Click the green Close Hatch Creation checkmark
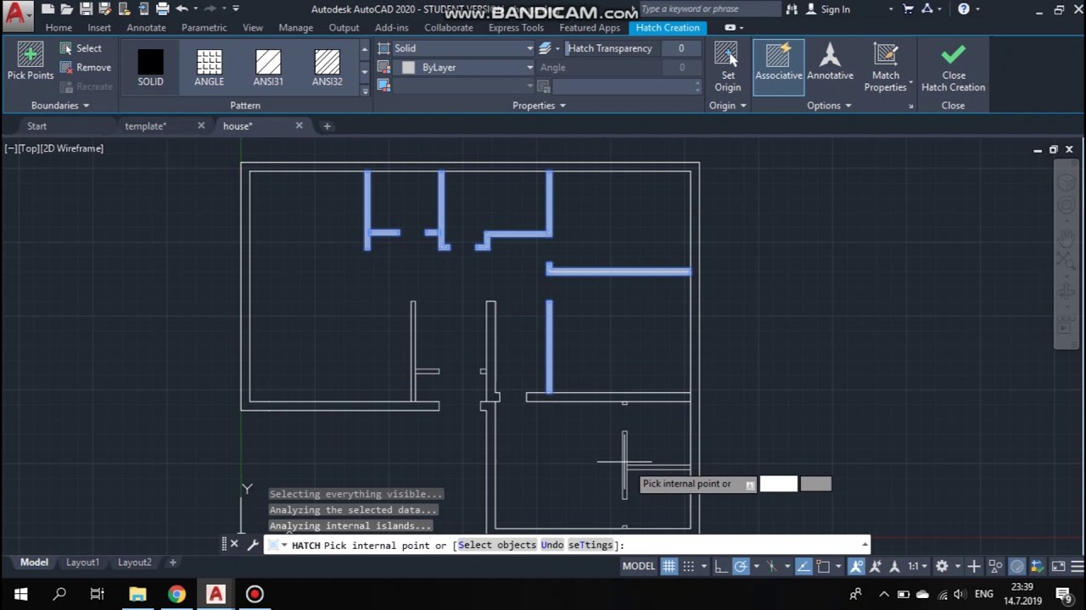 (953, 55)
